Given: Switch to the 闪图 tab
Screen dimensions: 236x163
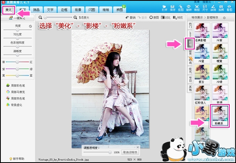Looking at the screenshot, I should (x=92, y=10).
